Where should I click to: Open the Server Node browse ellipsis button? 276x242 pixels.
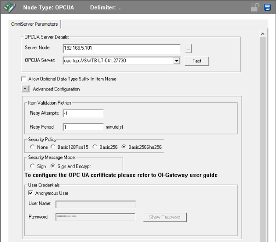(188, 49)
